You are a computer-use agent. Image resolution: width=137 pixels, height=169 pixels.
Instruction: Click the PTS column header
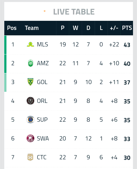(x=127, y=28)
